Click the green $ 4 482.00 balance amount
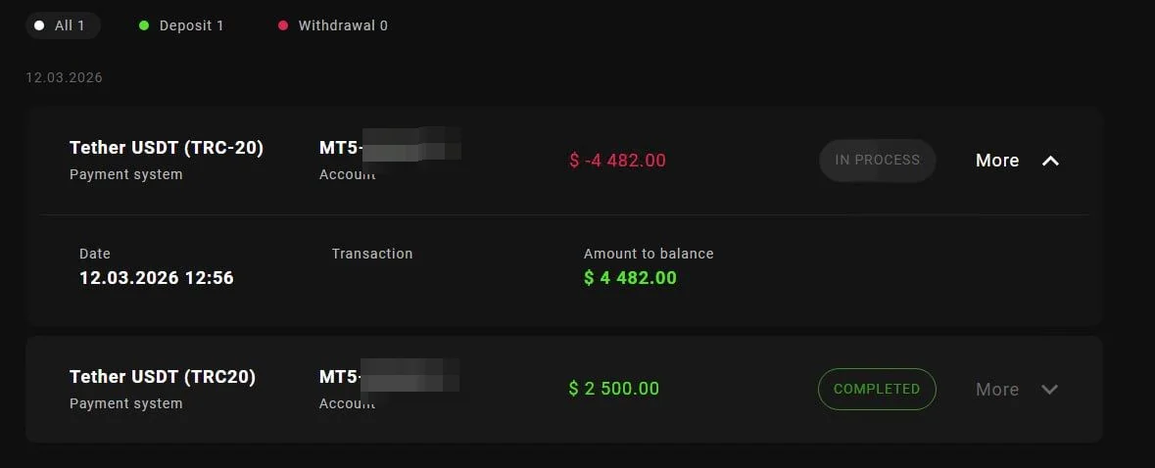Viewport: 1155px width, 468px height. coord(630,278)
